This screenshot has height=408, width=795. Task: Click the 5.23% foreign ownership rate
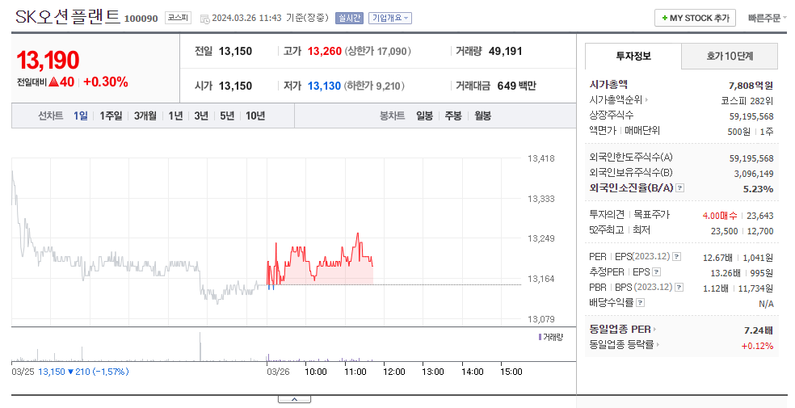(x=759, y=189)
